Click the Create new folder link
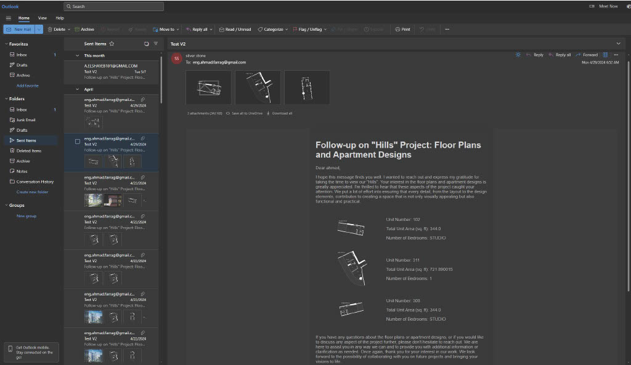Viewport: 631px width, 365px height. 32,192
